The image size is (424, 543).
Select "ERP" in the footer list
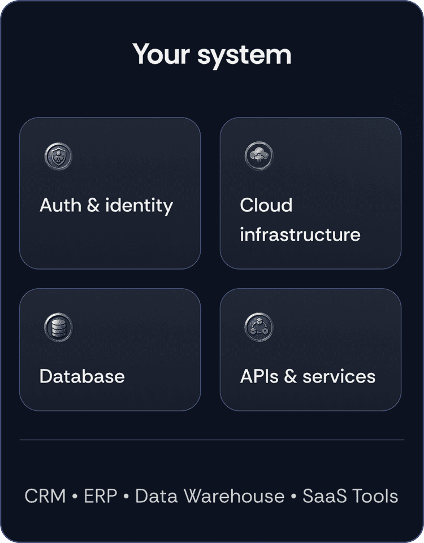click(101, 497)
